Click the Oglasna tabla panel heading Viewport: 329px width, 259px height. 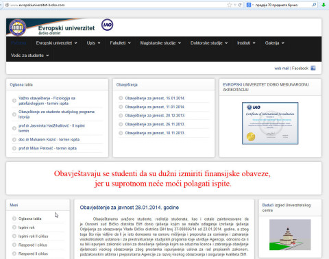pos(21,85)
